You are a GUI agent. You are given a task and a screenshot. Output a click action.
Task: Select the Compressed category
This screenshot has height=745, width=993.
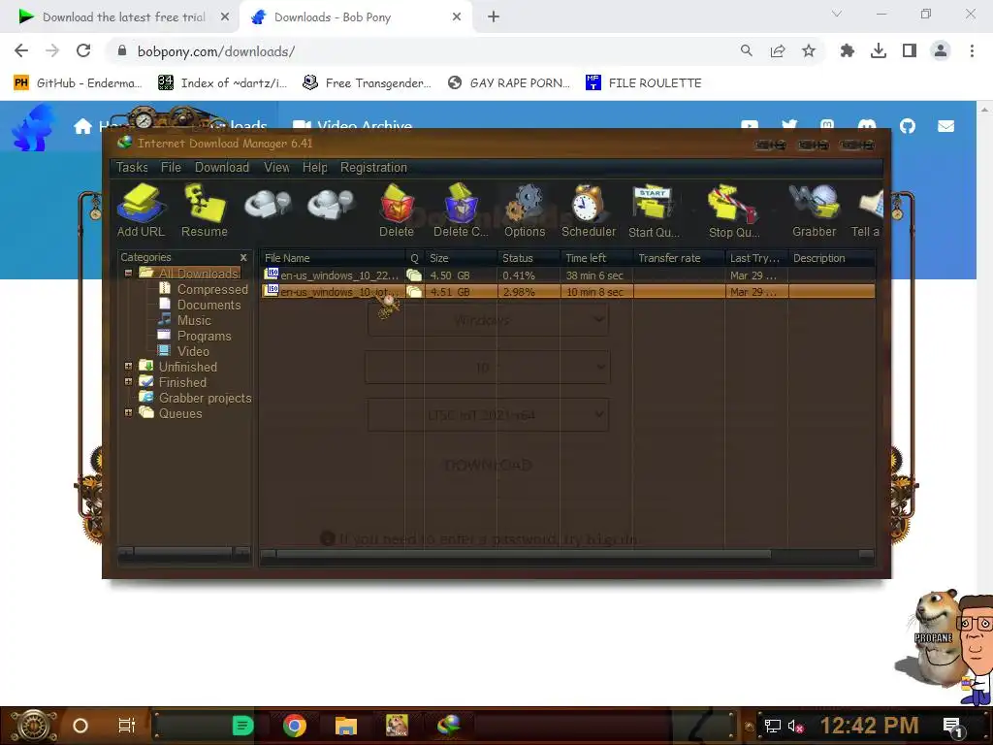click(204, 289)
